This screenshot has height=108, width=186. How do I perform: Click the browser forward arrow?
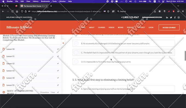(8, 11)
